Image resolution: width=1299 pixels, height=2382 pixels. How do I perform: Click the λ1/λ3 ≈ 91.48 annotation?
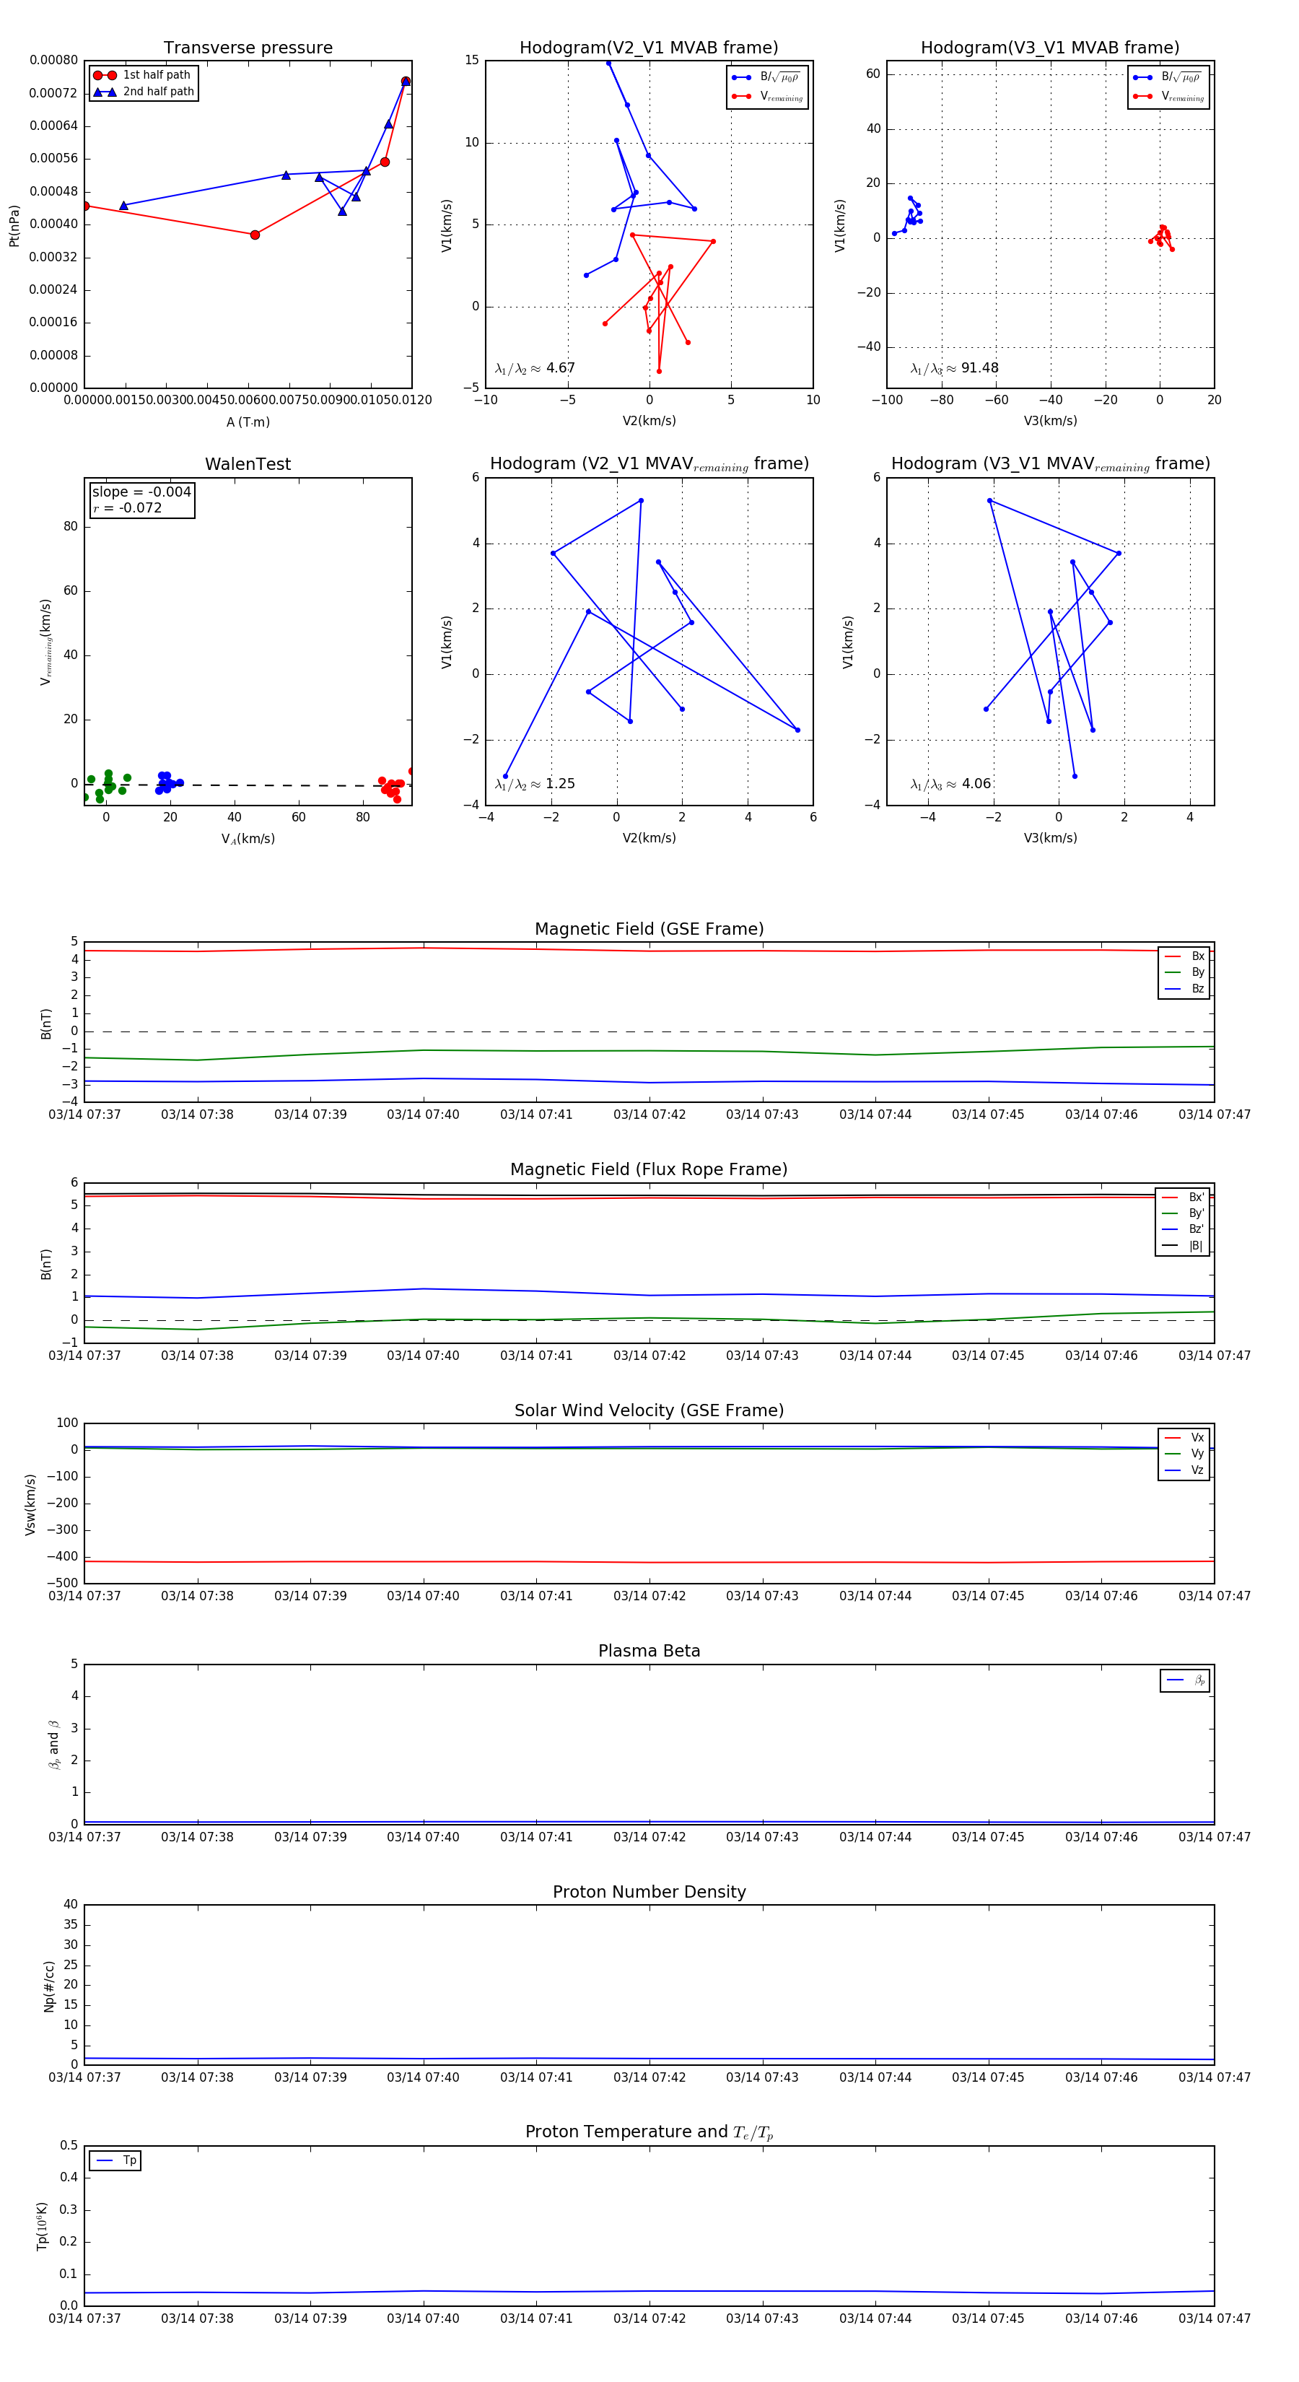(x=954, y=368)
